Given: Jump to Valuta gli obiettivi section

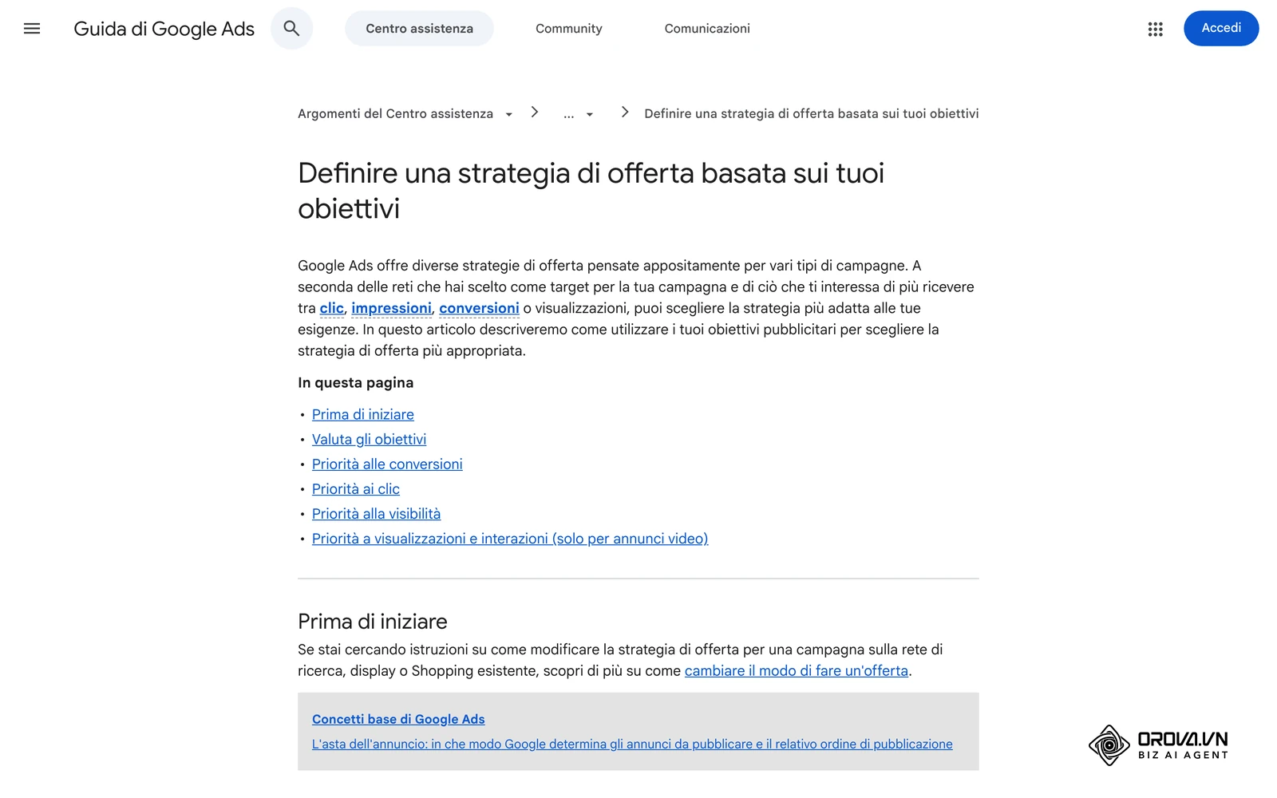Looking at the screenshot, I should point(369,439).
